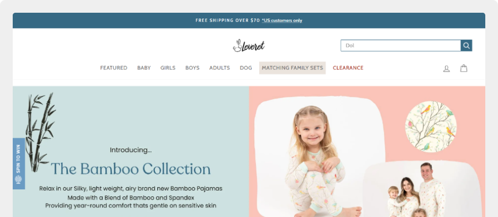Go to the Clearance section

point(348,68)
